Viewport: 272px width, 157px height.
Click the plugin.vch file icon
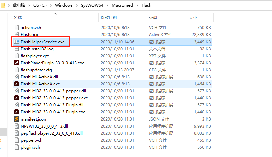click(17, 147)
